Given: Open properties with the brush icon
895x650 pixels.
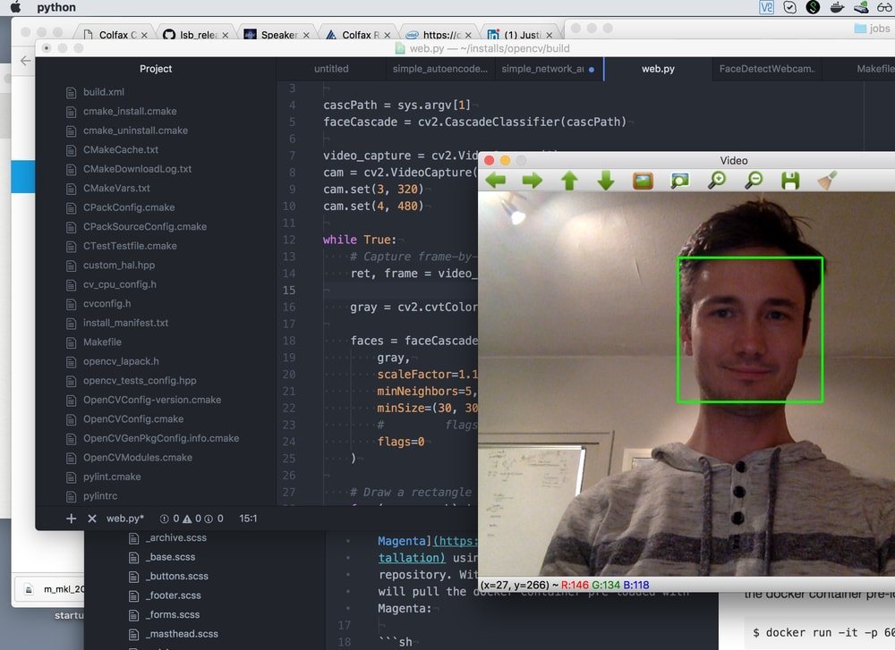Looking at the screenshot, I should pyautogui.click(x=827, y=181).
